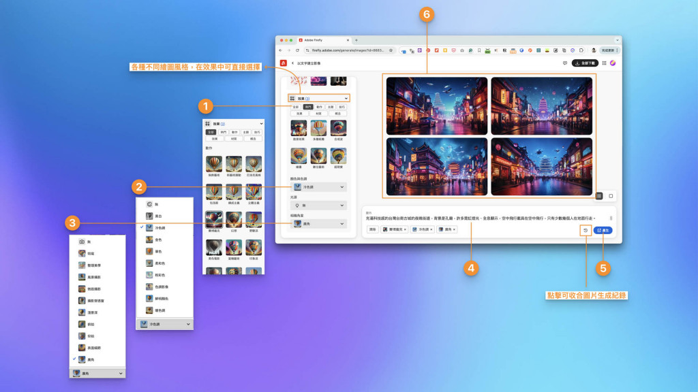Open the 冷色調 color tone dropdown in sidebar
This screenshot has width=698, height=392.
[x=319, y=187]
